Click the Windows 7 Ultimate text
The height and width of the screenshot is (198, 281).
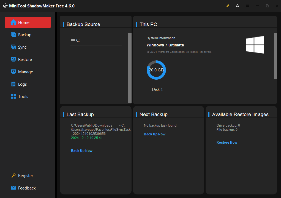(x=165, y=45)
